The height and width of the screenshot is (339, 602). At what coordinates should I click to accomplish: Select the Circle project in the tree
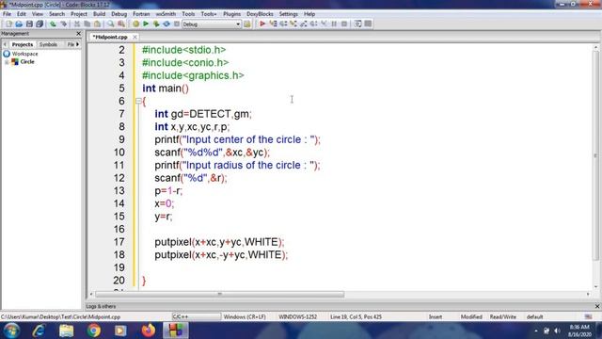(27, 62)
